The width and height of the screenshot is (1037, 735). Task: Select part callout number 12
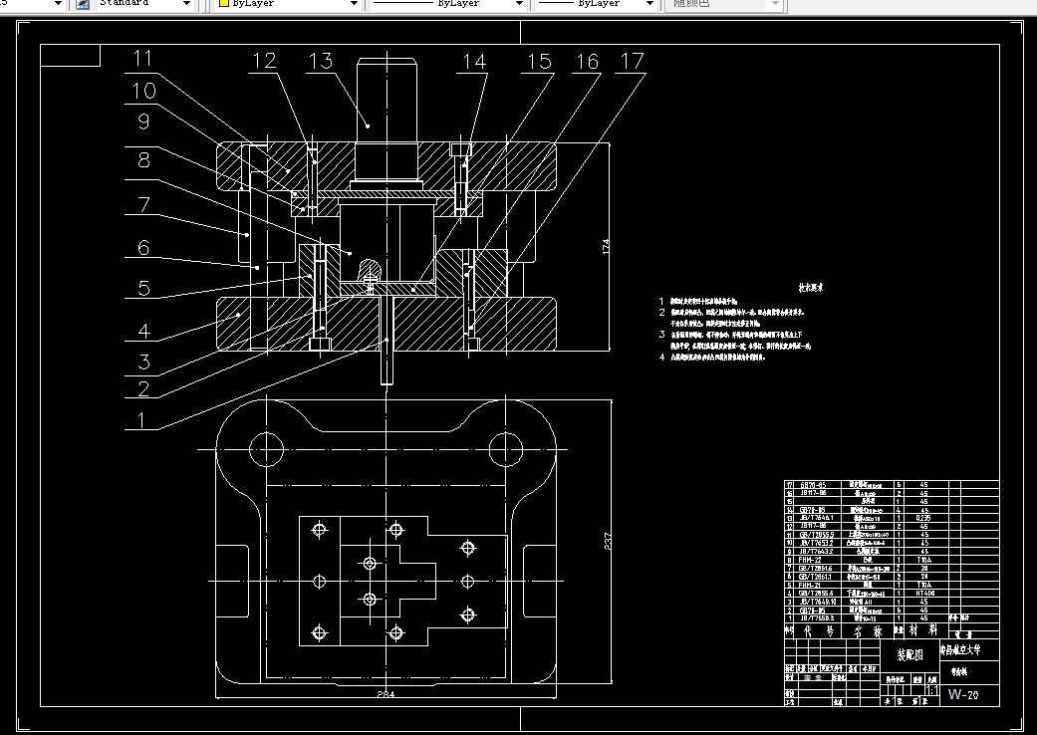click(264, 61)
